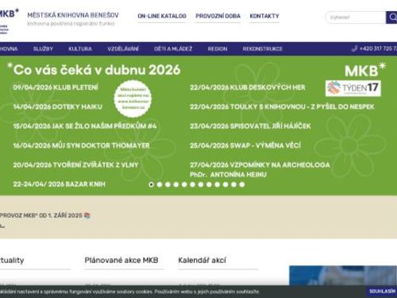Click the Městská knihovna Benešov title
The image size is (397, 298).
(x=73, y=15)
